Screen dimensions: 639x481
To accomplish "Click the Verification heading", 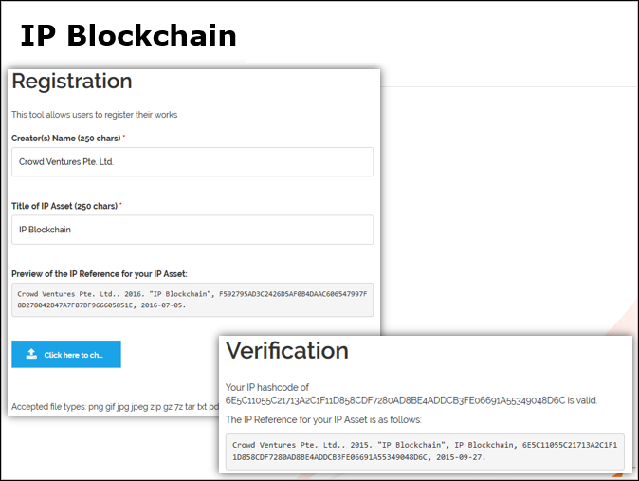I will click(287, 351).
